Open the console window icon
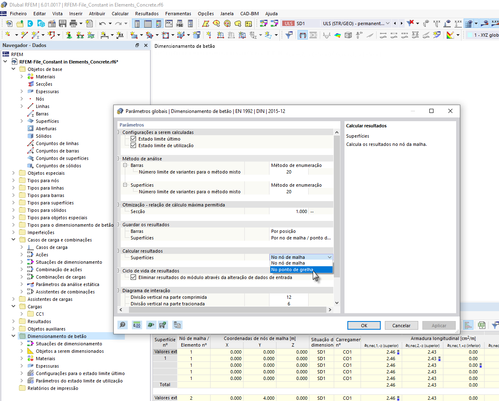This screenshot has height=401, width=499. pos(169,23)
